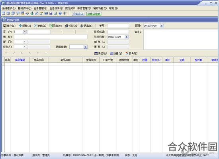Click the 商品编码 column header

[x=20, y=60]
